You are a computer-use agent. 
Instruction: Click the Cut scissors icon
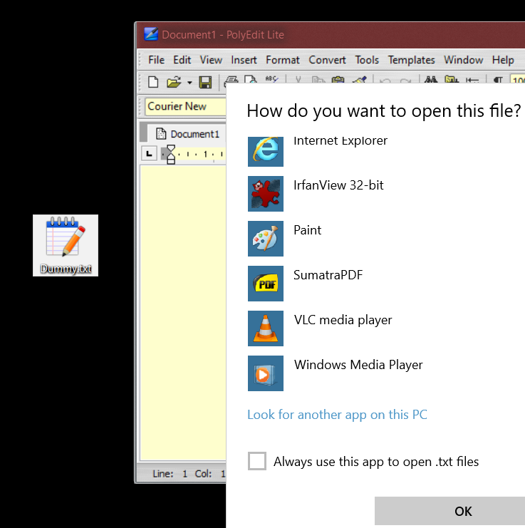pos(298,80)
